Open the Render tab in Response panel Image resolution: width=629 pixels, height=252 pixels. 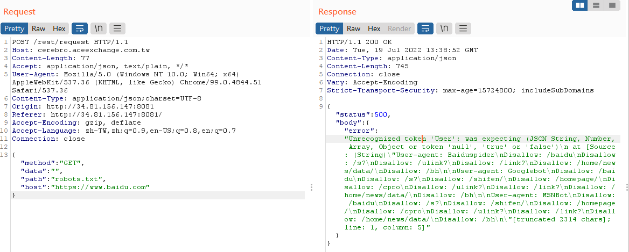[x=399, y=28]
